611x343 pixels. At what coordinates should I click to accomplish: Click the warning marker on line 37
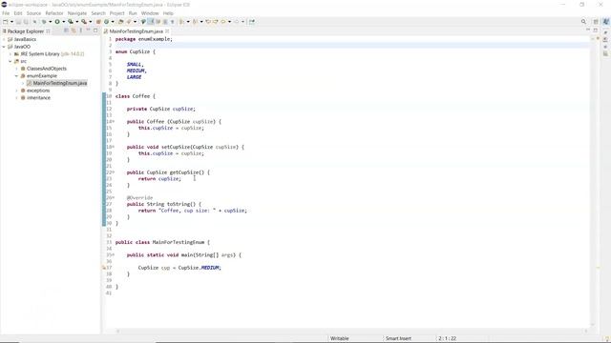click(x=104, y=268)
